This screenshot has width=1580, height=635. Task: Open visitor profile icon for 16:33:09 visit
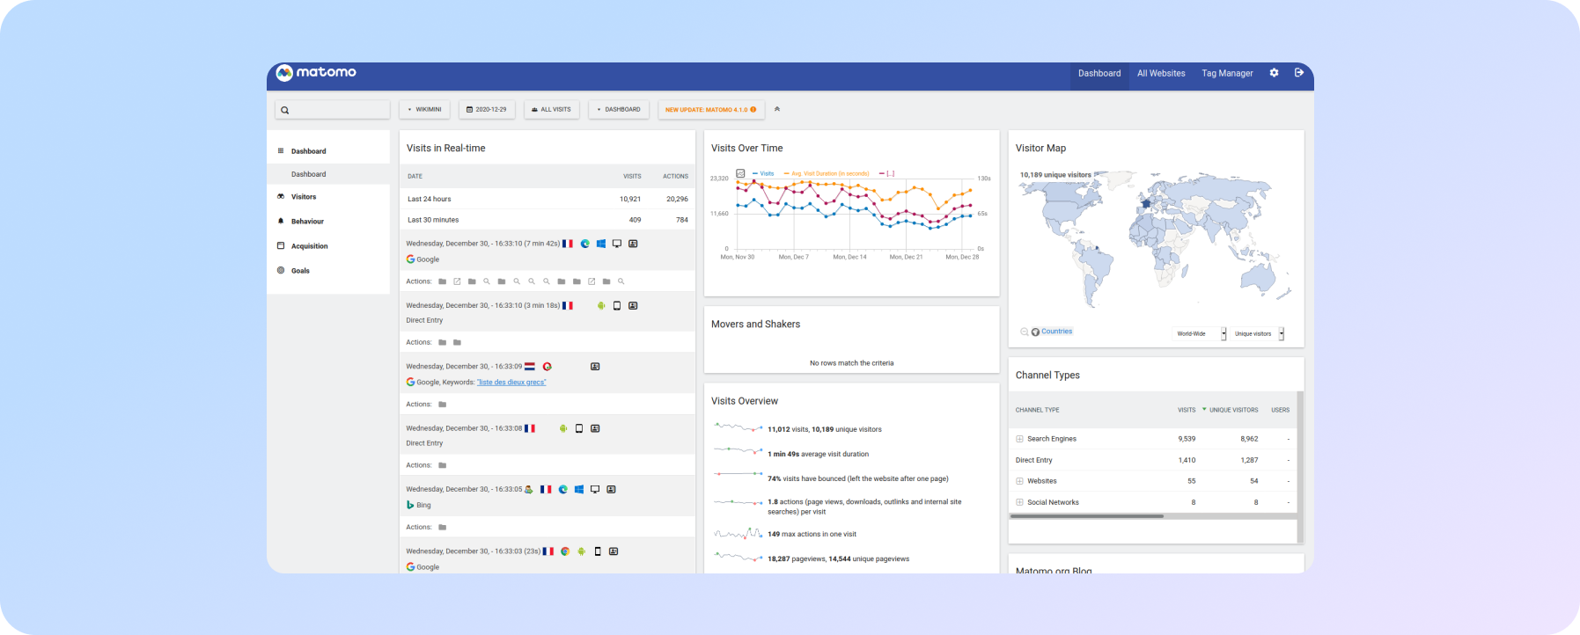tap(595, 366)
